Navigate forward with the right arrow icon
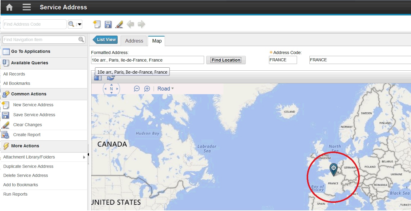Image resolution: width=411 pixels, height=211 pixels. (141, 24)
